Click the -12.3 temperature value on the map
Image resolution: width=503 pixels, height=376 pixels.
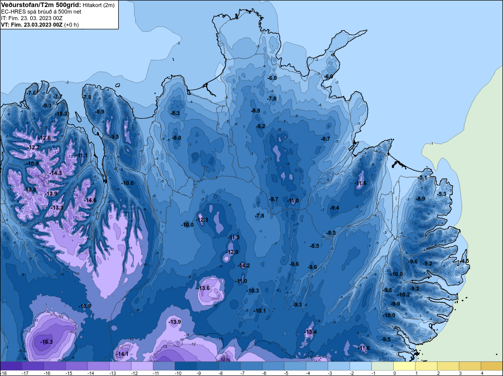202,220
